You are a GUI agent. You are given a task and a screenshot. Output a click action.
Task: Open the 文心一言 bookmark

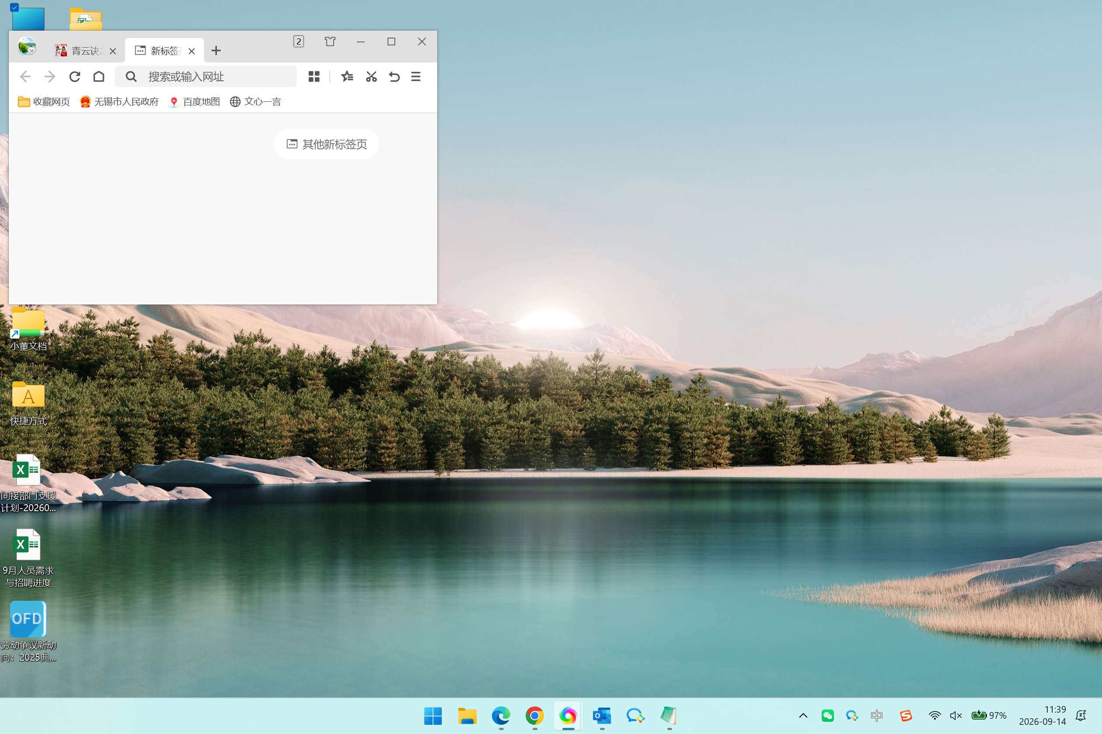click(255, 101)
